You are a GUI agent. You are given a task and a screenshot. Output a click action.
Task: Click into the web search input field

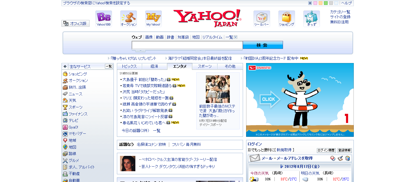[x=187, y=45]
